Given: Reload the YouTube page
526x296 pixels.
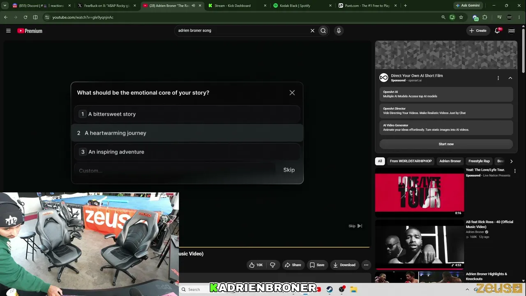Looking at the screenshot, I should (25, 17).
